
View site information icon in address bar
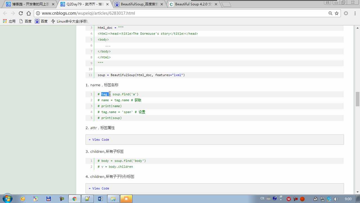coord(38,13)
